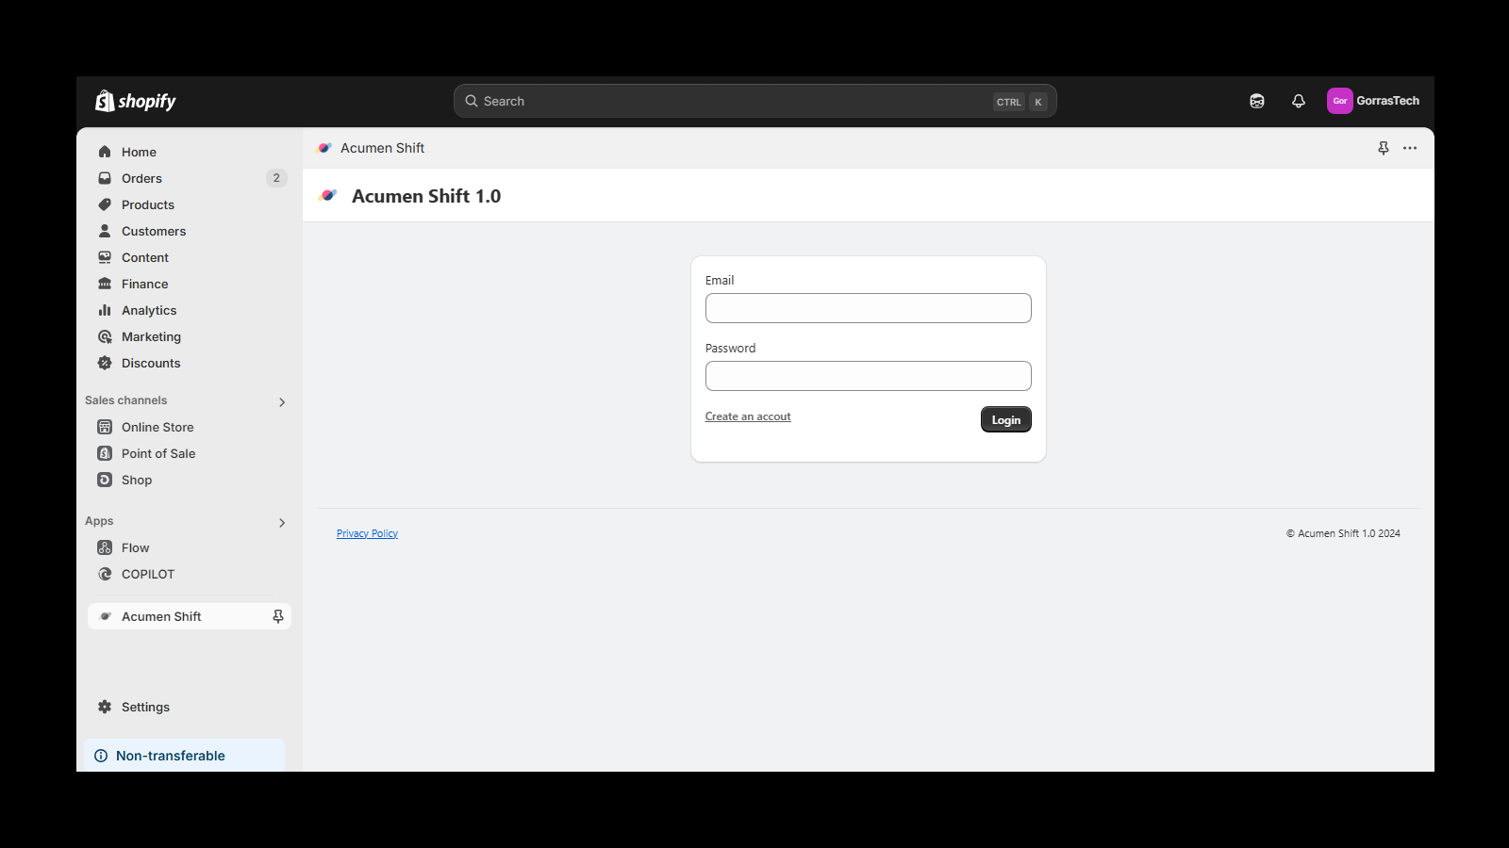Viewport: 1509px width, 848px height.
Task: Click the Content icon
Action: pyautogui.click(x=105, y=257)
